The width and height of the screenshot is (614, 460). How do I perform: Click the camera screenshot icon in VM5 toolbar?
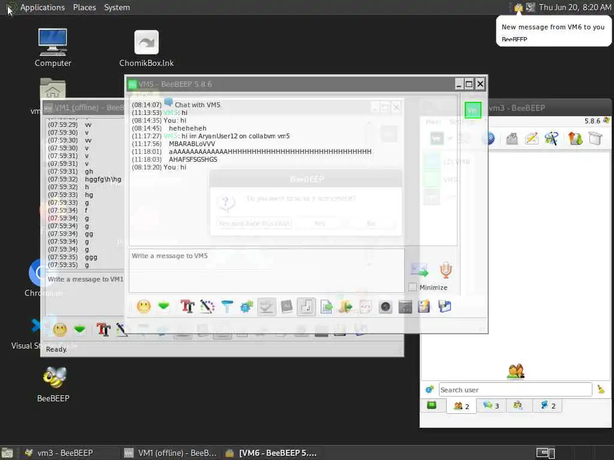pos(386,306)
